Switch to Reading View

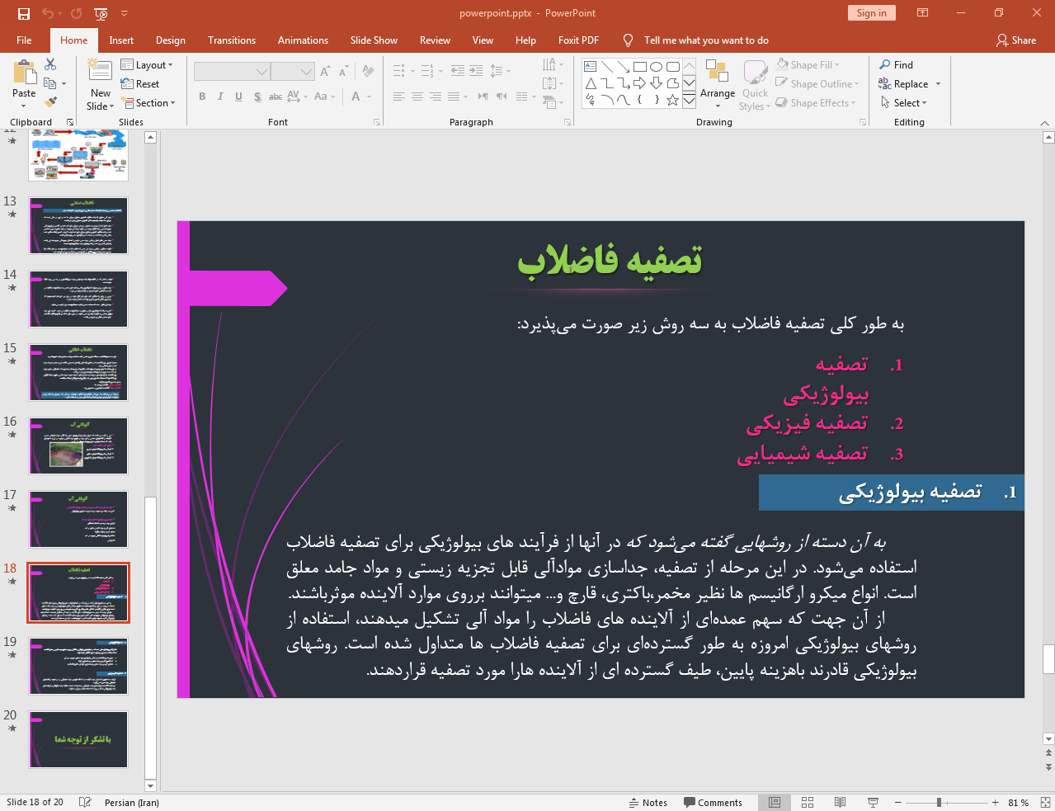point(840,802)
